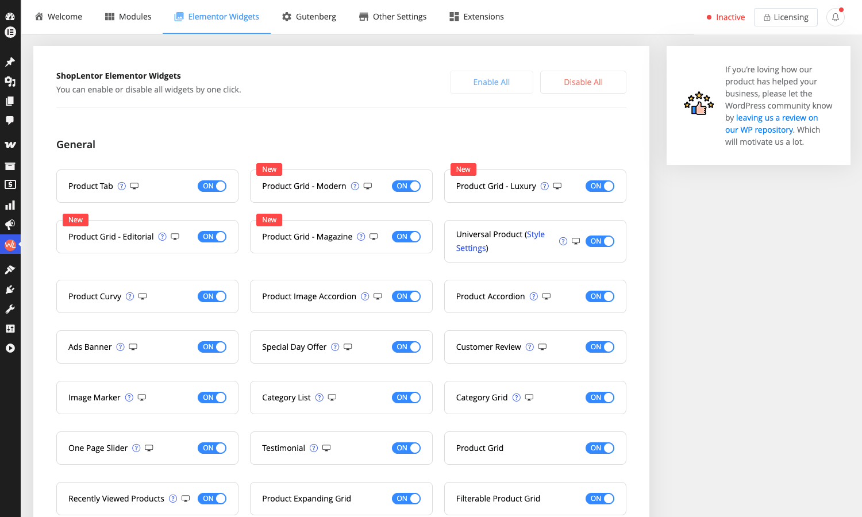Toggle the Product Grid - Luxury switch
This screenshot has height=517, width=862.
[600, 186]
